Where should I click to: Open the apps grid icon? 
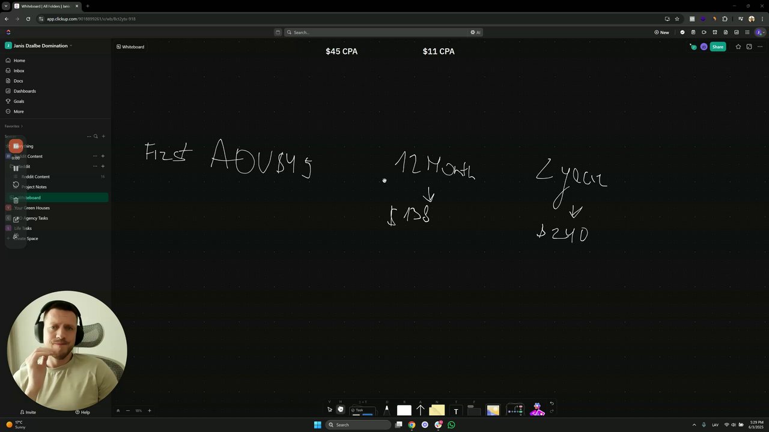click(x=747, y=32)
